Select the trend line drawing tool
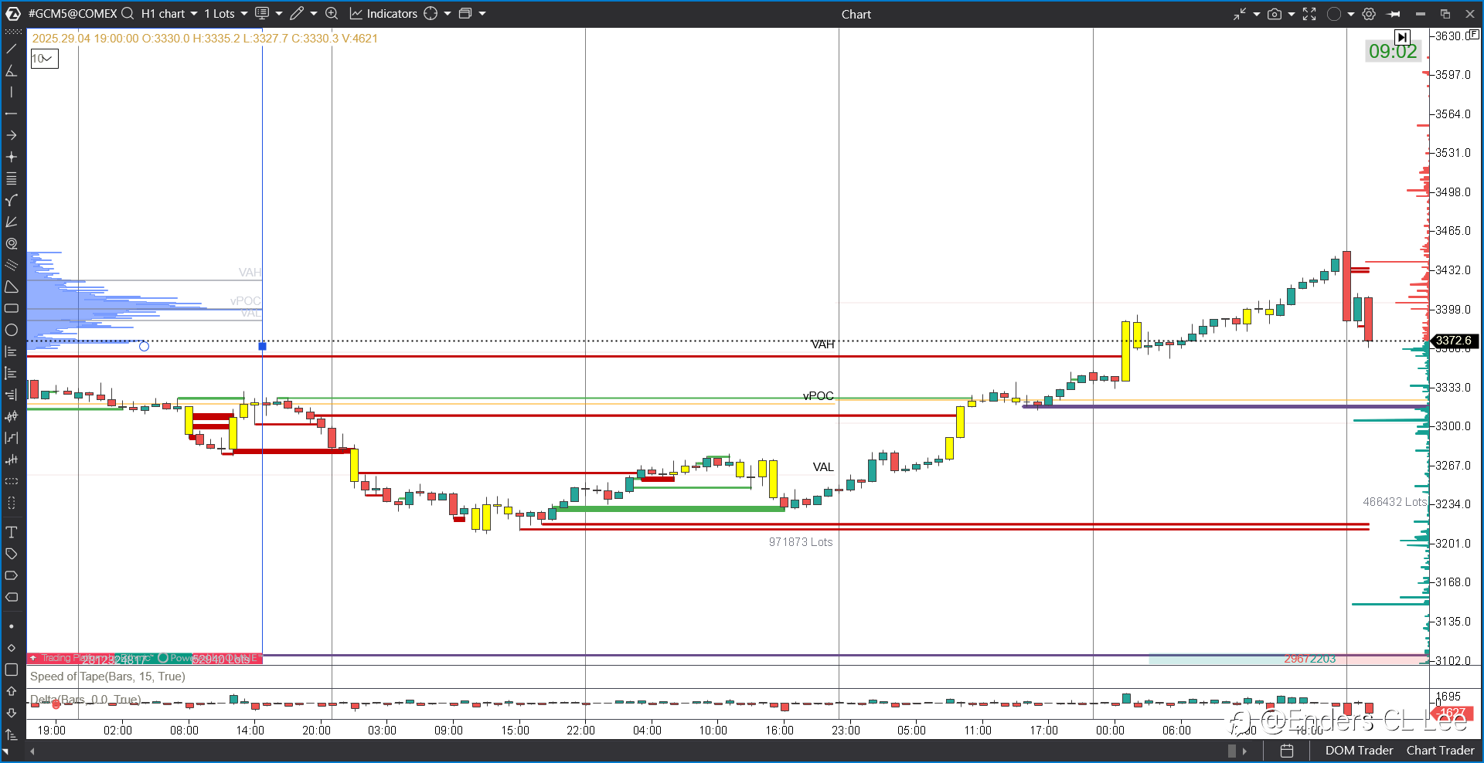This screenshot has height=763, width=1484. click(11, 49)
